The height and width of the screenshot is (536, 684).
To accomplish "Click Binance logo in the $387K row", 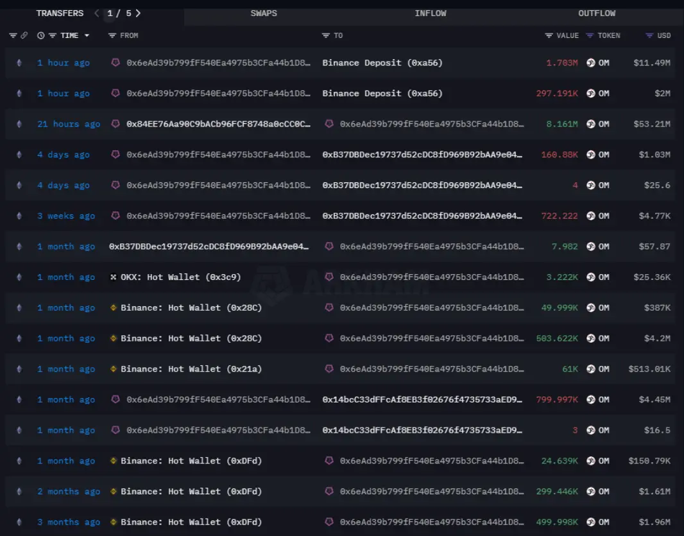I will point(114,307).
